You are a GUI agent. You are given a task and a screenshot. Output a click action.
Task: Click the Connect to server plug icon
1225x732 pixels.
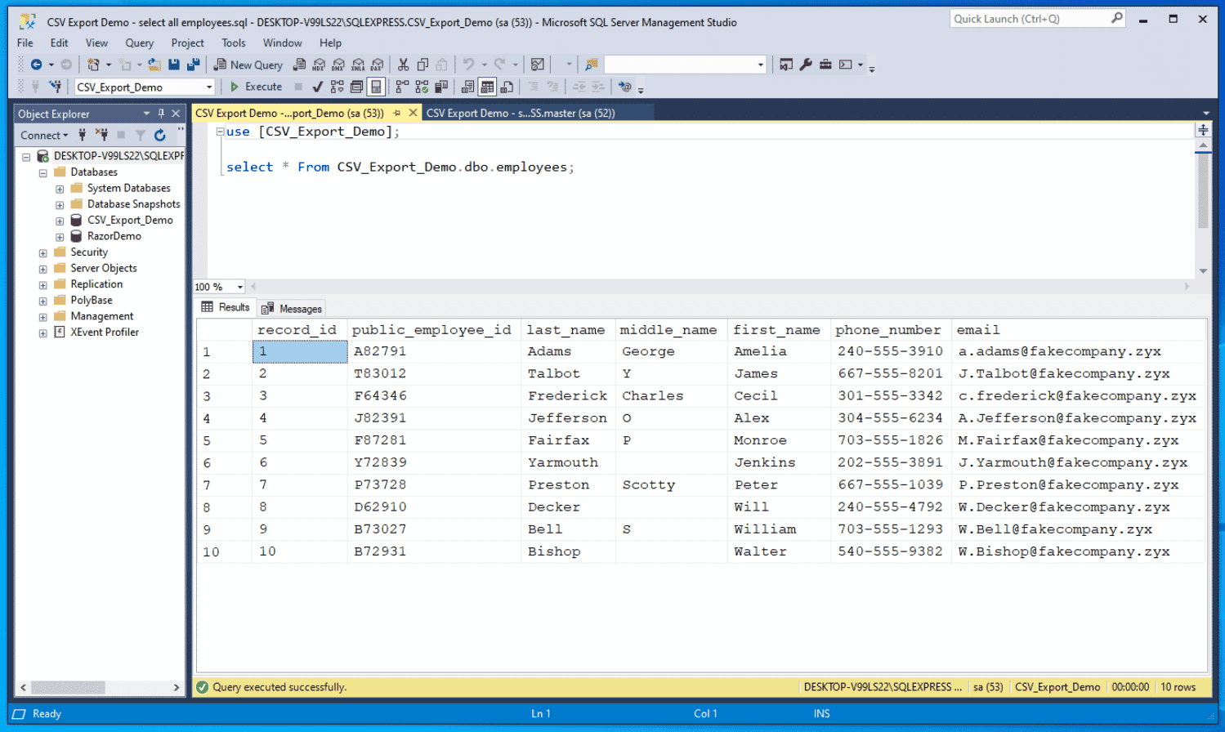tap(83, 136)
